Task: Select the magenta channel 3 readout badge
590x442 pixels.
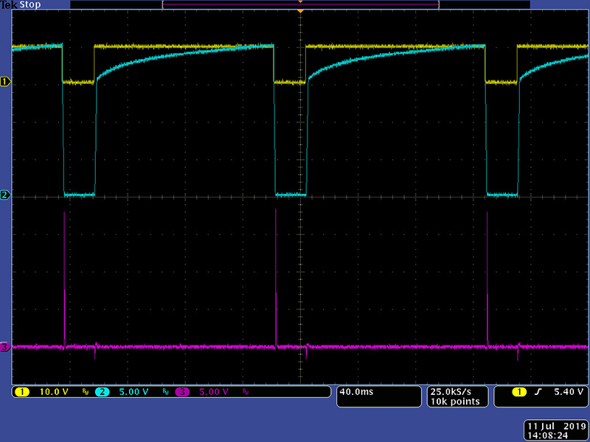Action: [x=181, y=392]
